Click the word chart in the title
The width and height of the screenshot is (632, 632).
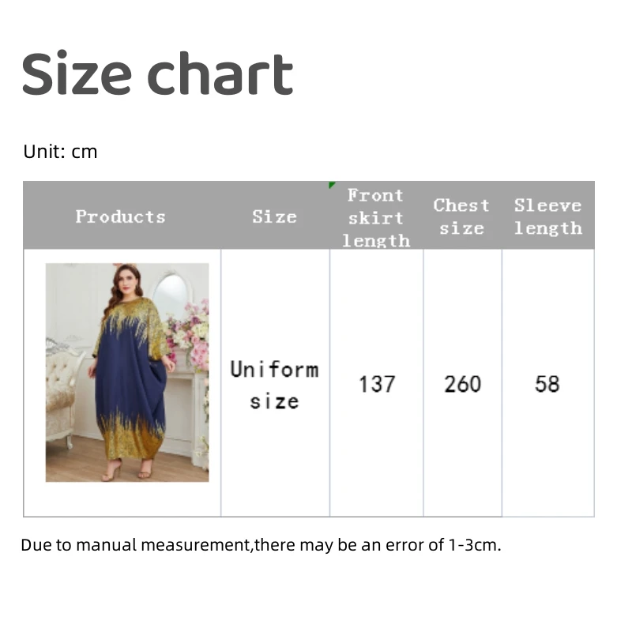pos(220,73)
